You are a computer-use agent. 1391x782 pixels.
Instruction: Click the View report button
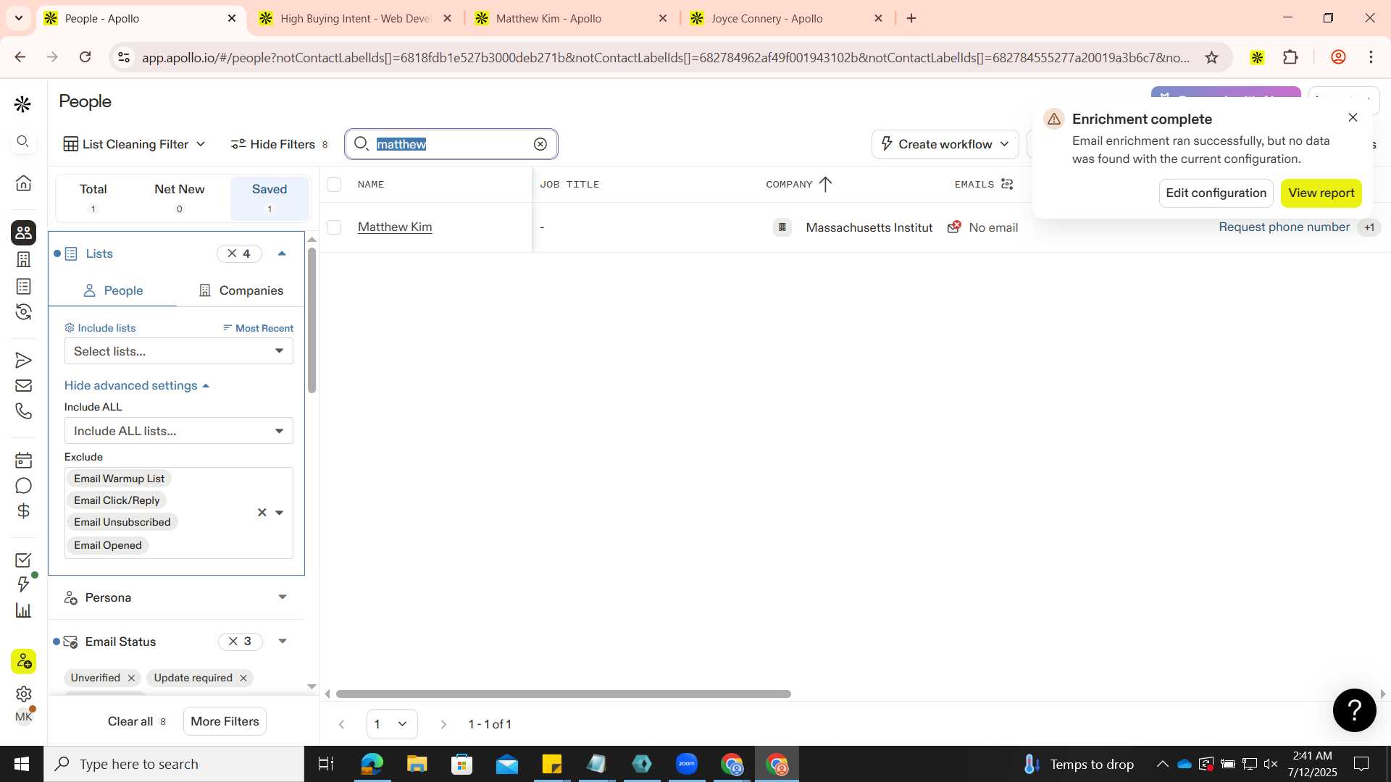tap(1321, 193)
